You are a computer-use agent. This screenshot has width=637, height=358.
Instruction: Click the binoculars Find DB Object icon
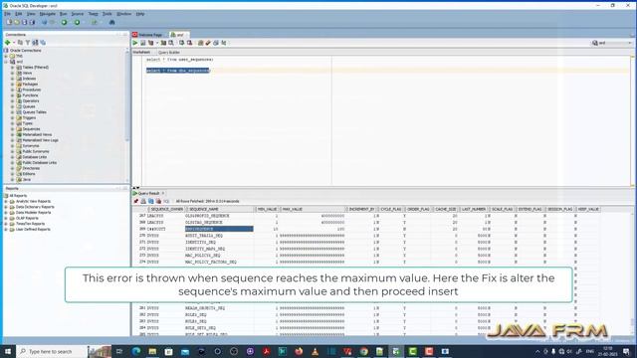pos(112,22)
